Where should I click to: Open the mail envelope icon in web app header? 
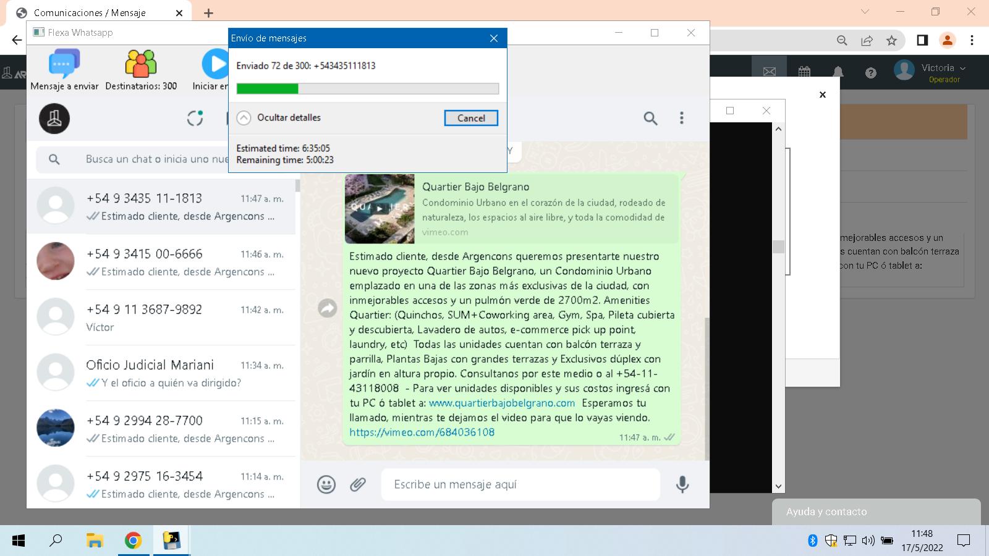770,72
